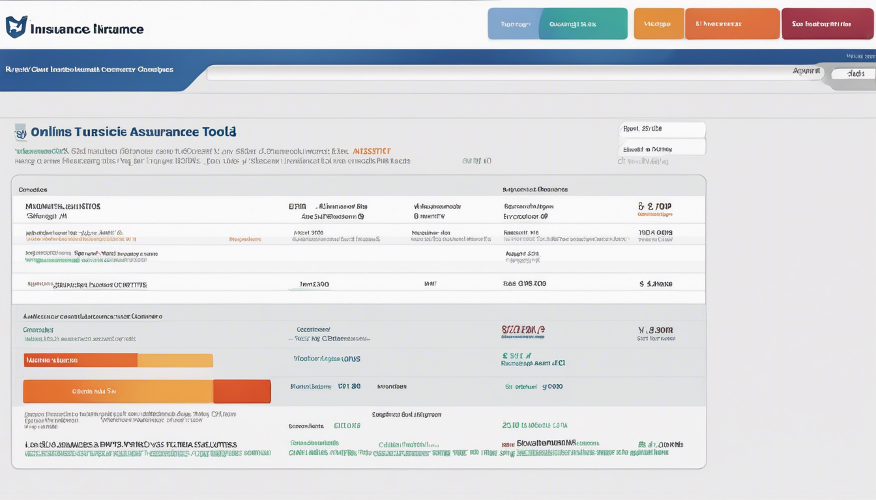Click the wide red-orange top bar button

tap(732, 23)
